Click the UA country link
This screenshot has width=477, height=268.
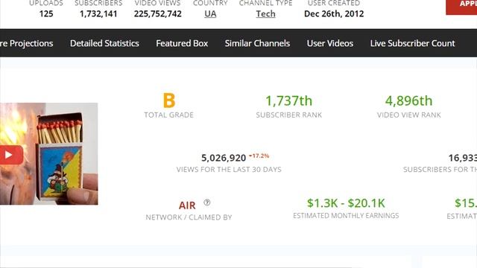[x=210, y=14]
